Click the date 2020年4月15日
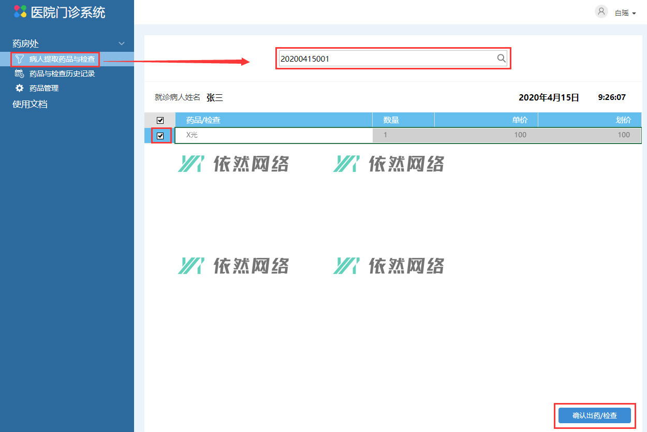The height and width of the screenshot is (432, 647). pyautogui.click(x=549, y=97)
